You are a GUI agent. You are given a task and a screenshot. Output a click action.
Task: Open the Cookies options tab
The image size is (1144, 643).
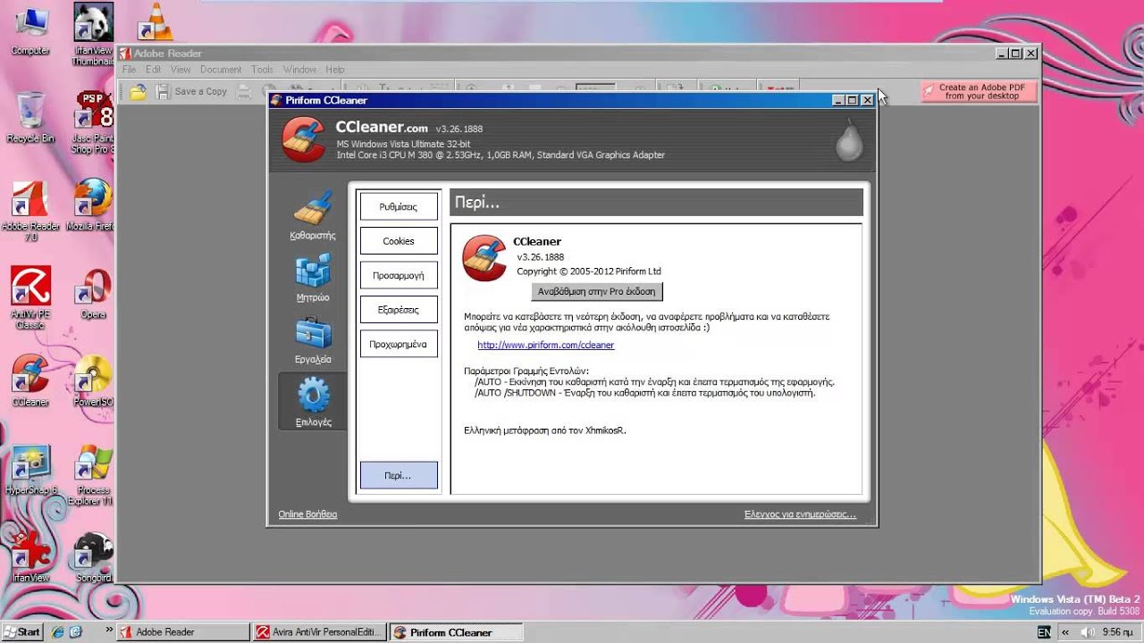399,241
